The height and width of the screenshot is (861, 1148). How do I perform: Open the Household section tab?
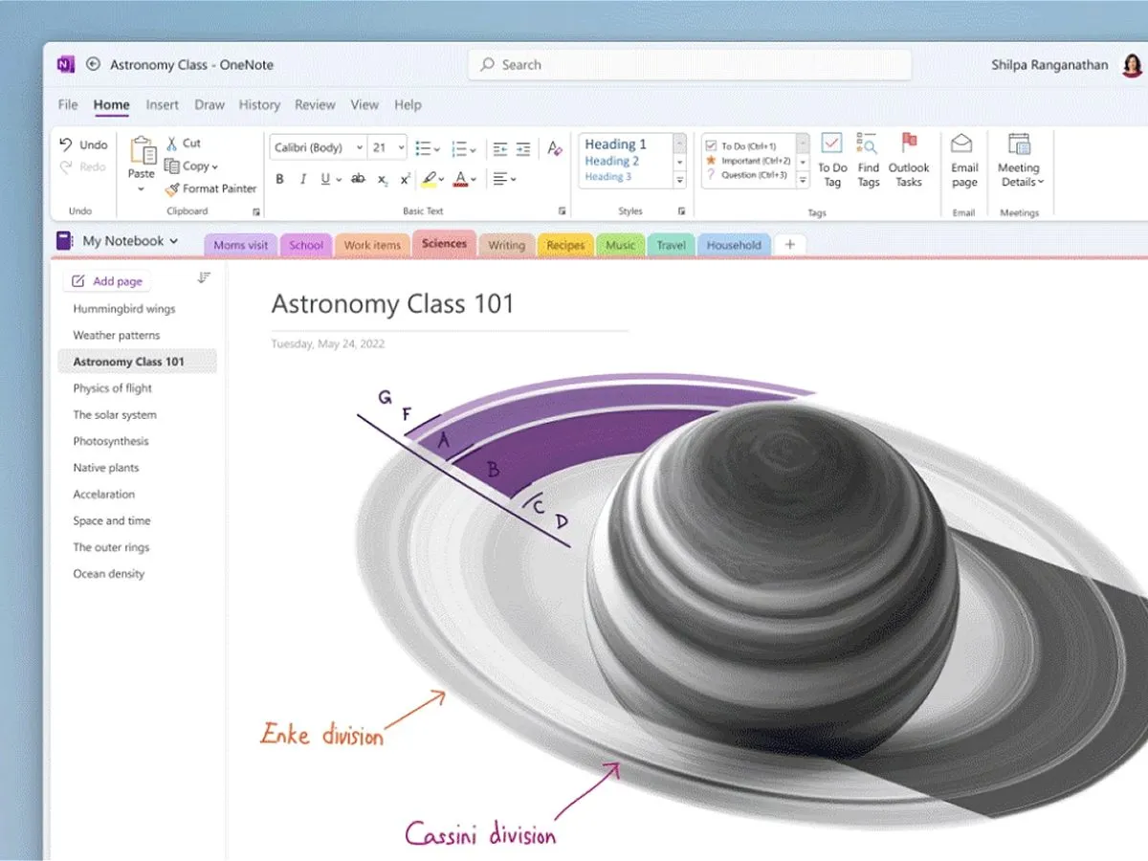pyautogui.click(x=734, y=245)
